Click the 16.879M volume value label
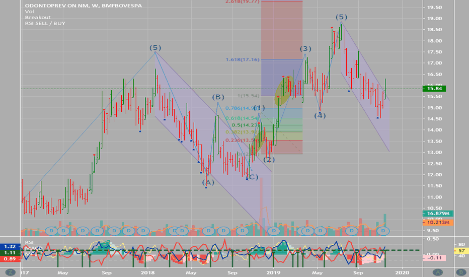Image resolution: width=469 pixels, height=277 pixels. tap(438, 214)
